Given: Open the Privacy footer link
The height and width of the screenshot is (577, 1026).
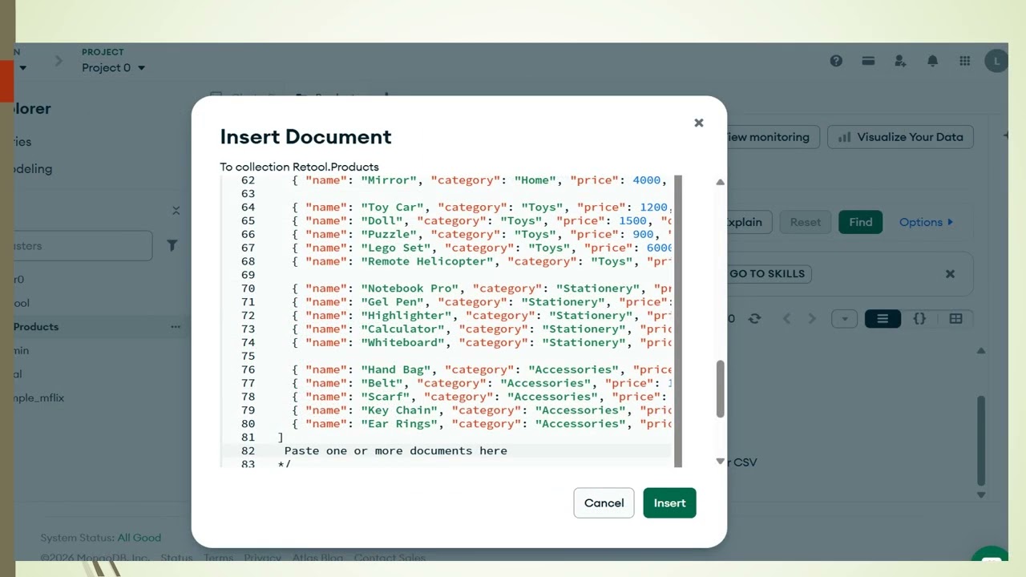Looking at the screenshot, I should point(262,558).
